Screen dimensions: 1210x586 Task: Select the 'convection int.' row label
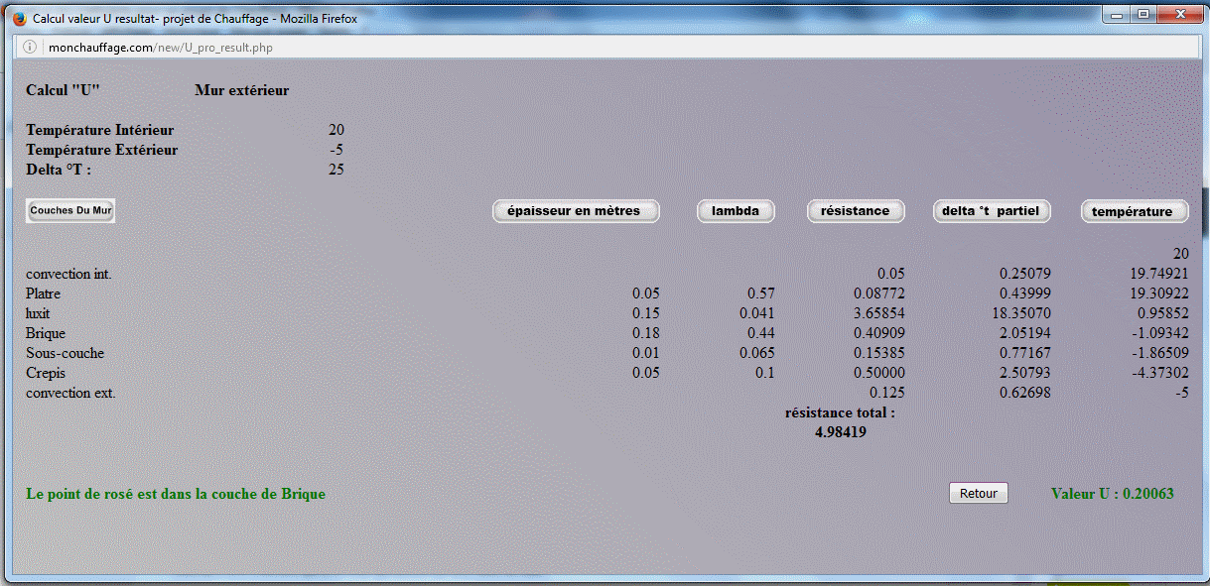[68, 274]
